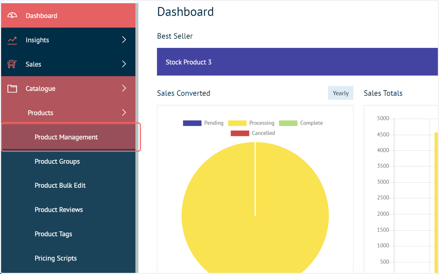The image size is (439, 274).
Task: Click the 4500 axis label
Action: click(x=383, y=134)
